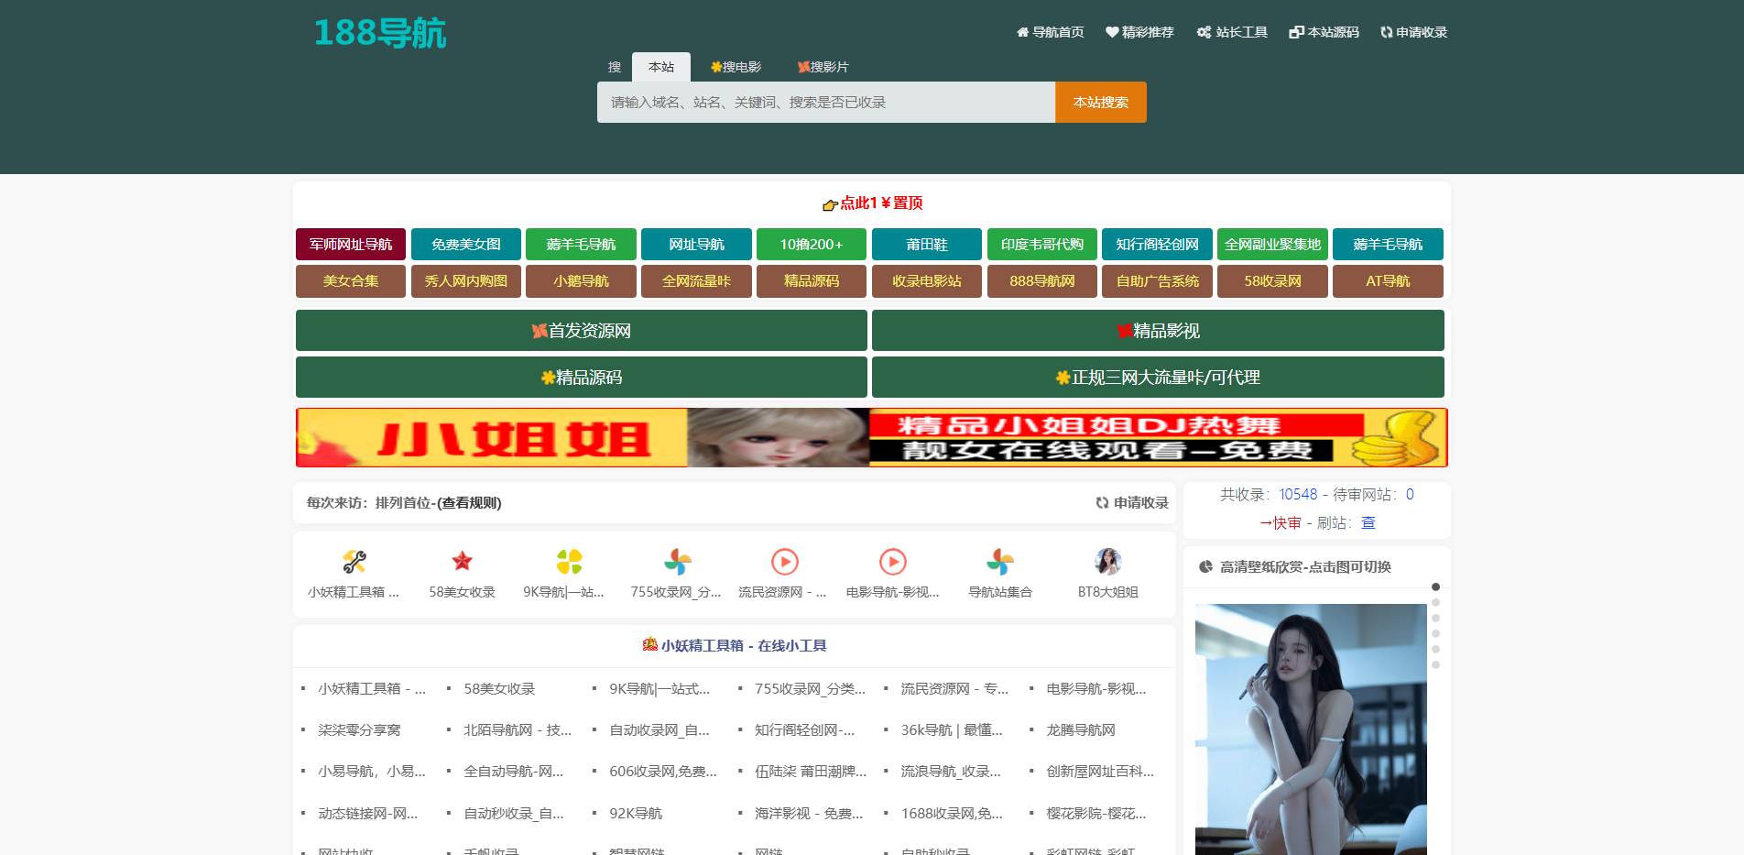Screen dimensions: 1744x855
Task: Open 755收录网 via its pinwheel icon
Action: pos(678,560)
